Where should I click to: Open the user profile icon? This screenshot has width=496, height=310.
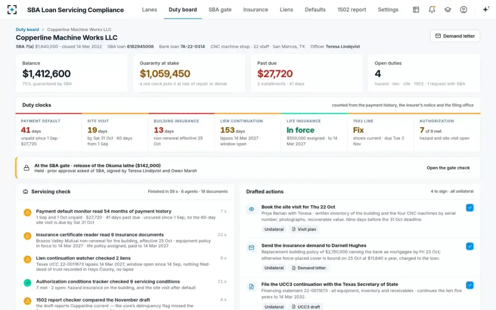[463, 10]
